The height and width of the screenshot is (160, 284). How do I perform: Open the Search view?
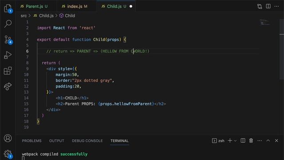8,24
